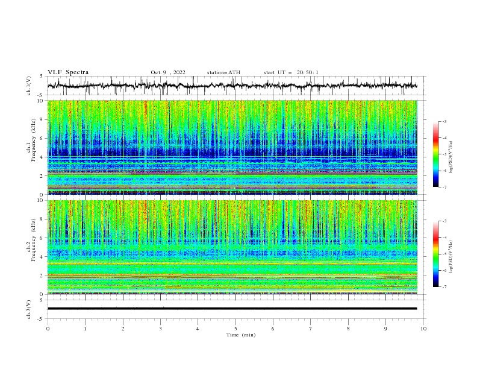
Task: Click the ch.1 spectrogram color scale bar
Action: click(x=435, y=154)
